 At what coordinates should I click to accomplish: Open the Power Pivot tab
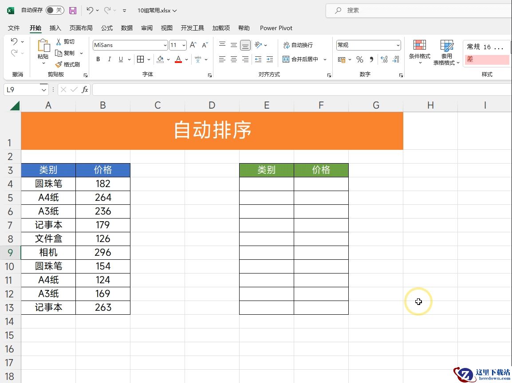coord(276,28)
